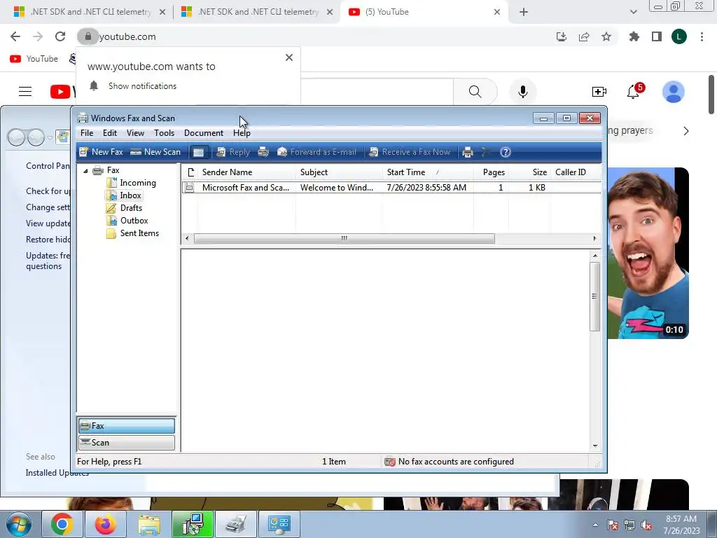Click Receive a Fax Now button
This screenshot has height=538, width=717.
click(410, 152)
